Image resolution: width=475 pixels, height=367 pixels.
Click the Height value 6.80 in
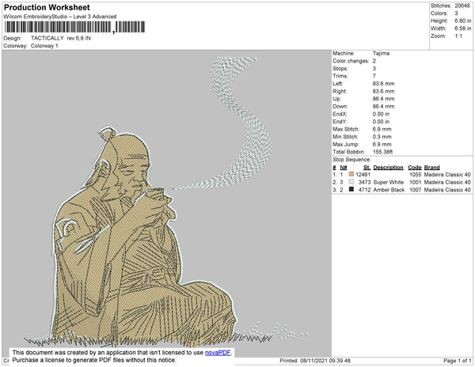point(462,21)
